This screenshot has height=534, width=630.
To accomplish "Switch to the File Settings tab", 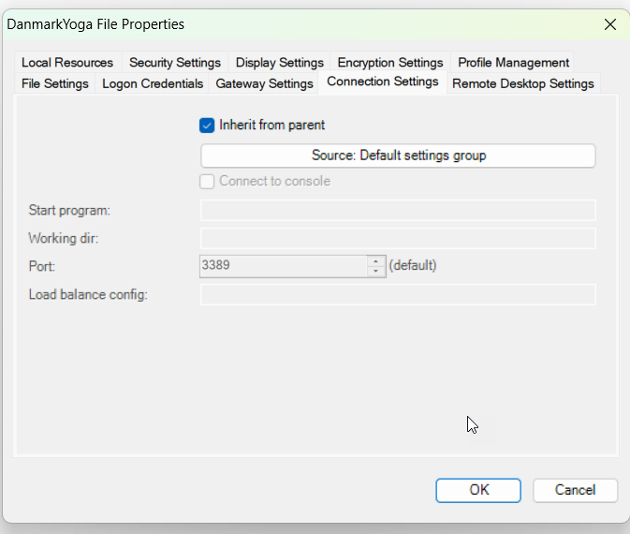I will pyautogui.click(x=55, y=83).
